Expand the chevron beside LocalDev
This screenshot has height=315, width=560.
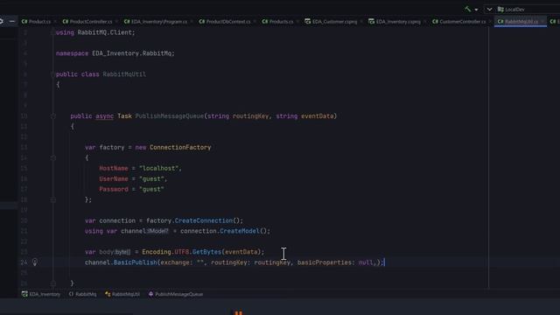tap(489, 10)
